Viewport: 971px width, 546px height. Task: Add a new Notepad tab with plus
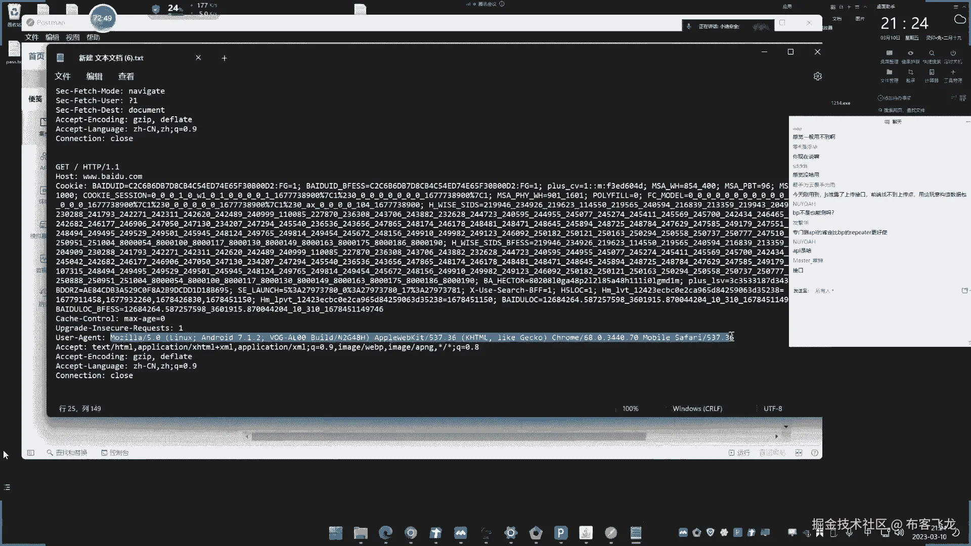click(x=224, y=58)
